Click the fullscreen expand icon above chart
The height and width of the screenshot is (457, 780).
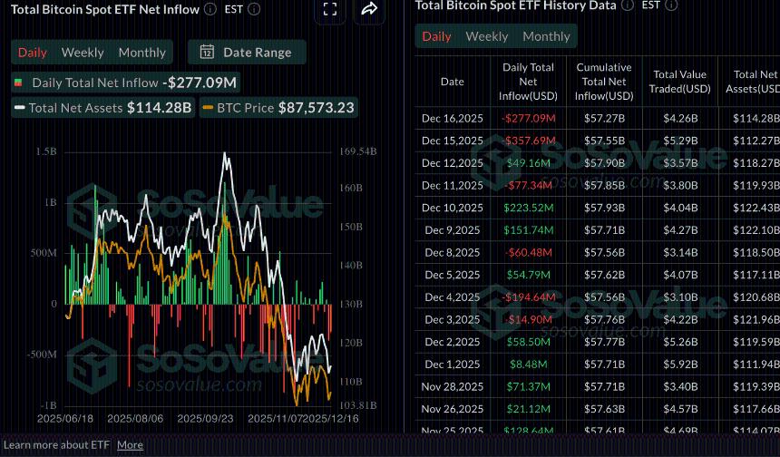pyautogui.click(x=330, y=9)
